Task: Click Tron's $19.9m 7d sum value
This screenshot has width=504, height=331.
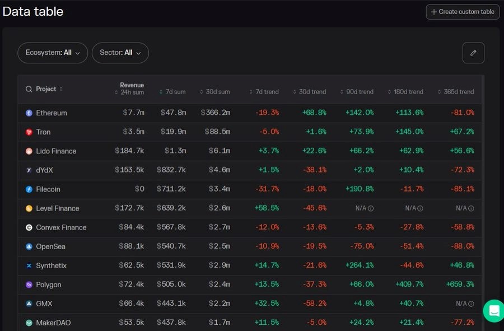Action: pyautogui.click(x=174, y=132)
